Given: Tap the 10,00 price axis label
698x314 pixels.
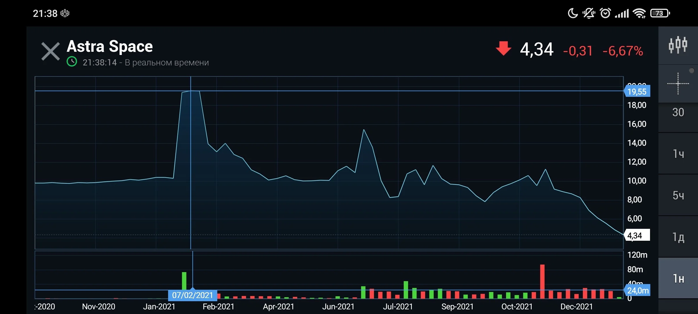Looking at the screenshot, I should tap(637, 181).
